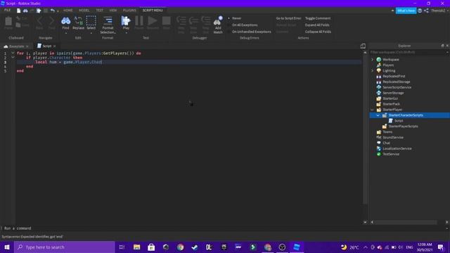Image resolution: width=450 pixels, height=253 pixels.
Task: Click the Find binoculars icon
Action: (x=65, y=21)
